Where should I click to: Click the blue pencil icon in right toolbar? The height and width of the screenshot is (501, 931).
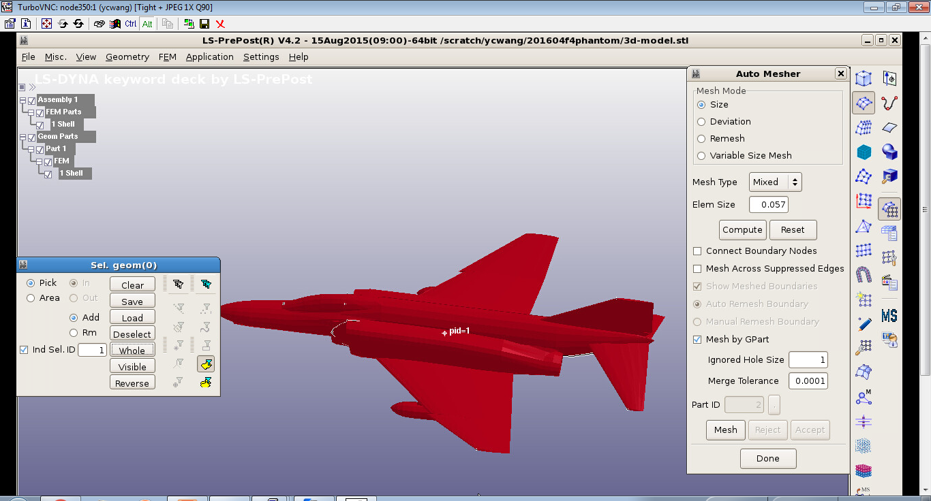point(864,323)
